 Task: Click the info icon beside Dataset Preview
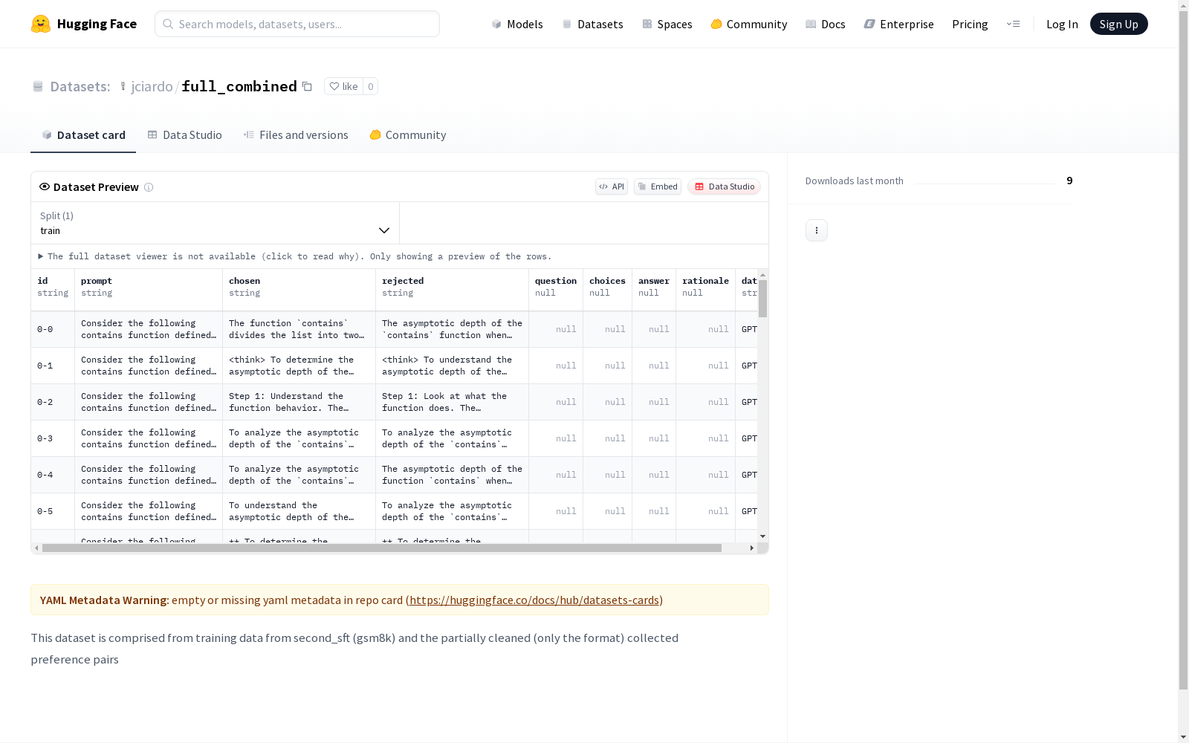(149, 187)
